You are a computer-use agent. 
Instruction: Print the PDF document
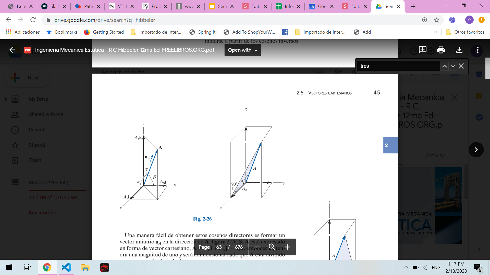coord(441,50)
